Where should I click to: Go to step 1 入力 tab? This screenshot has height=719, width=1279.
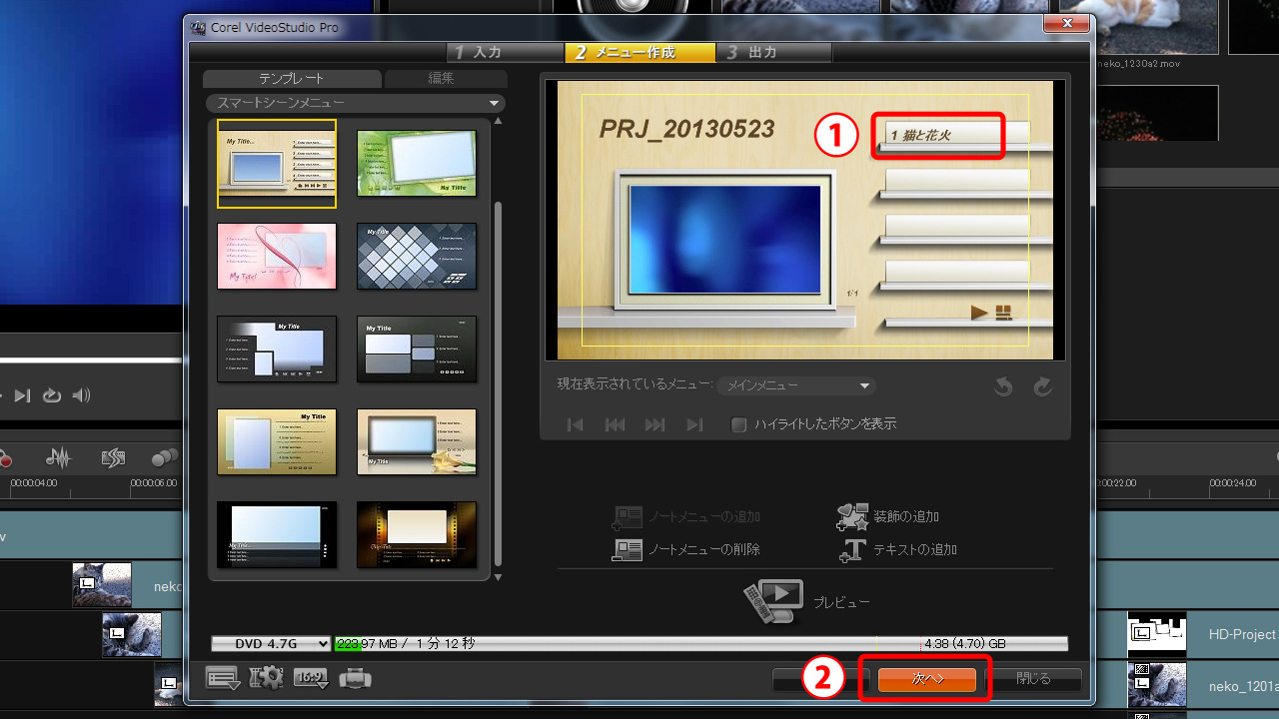(478, 52)
